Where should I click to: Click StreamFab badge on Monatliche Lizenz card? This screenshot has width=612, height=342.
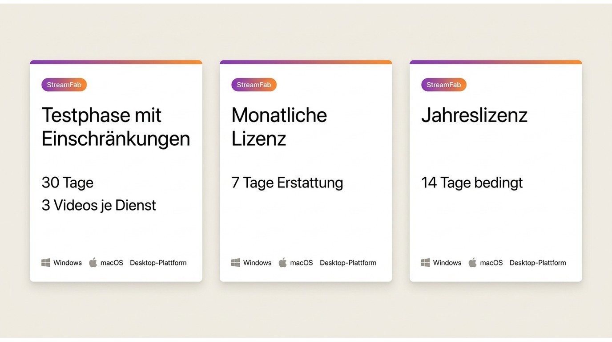254,85
